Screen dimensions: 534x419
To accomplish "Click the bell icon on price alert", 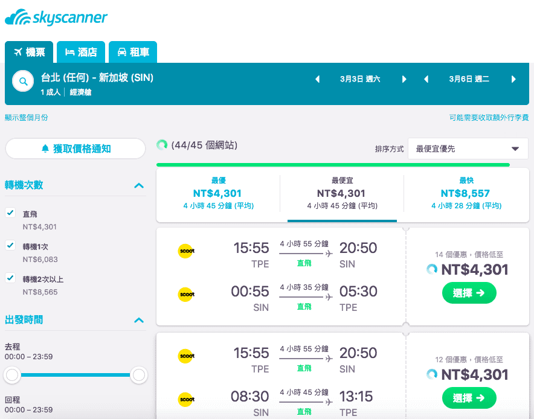I will pos(45,149).
